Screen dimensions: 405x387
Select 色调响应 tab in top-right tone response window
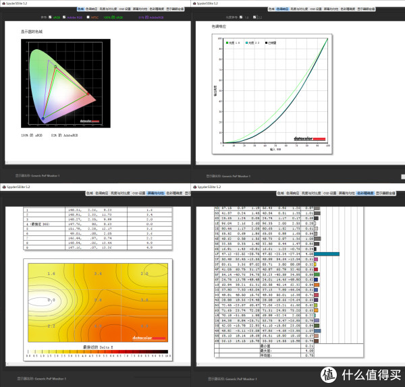pos(282,9)
